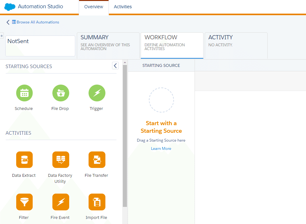Click the Data Factory Utility label
This screenshot has width=306, height=224.
tap(60, 178)
